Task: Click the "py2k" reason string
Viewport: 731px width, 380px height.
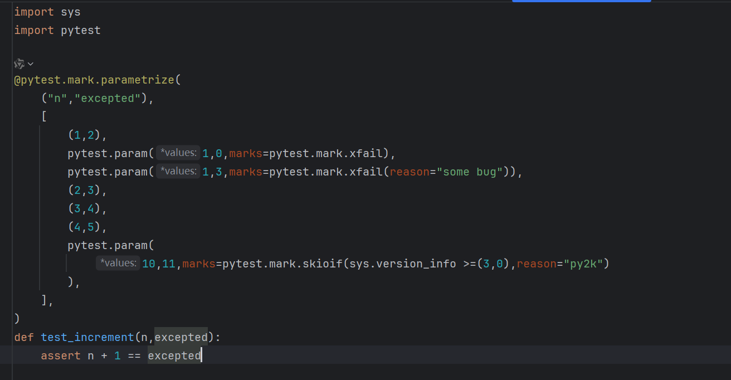Action: click(583, 264)
